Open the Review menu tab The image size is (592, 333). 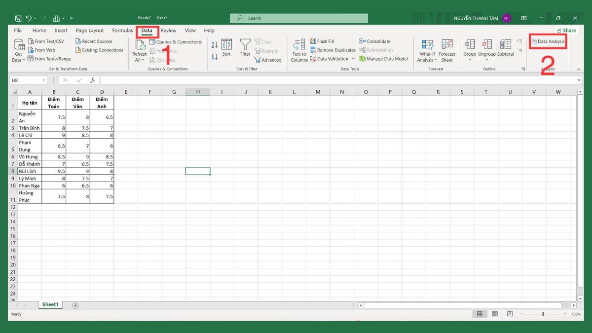tap(168, 30)
